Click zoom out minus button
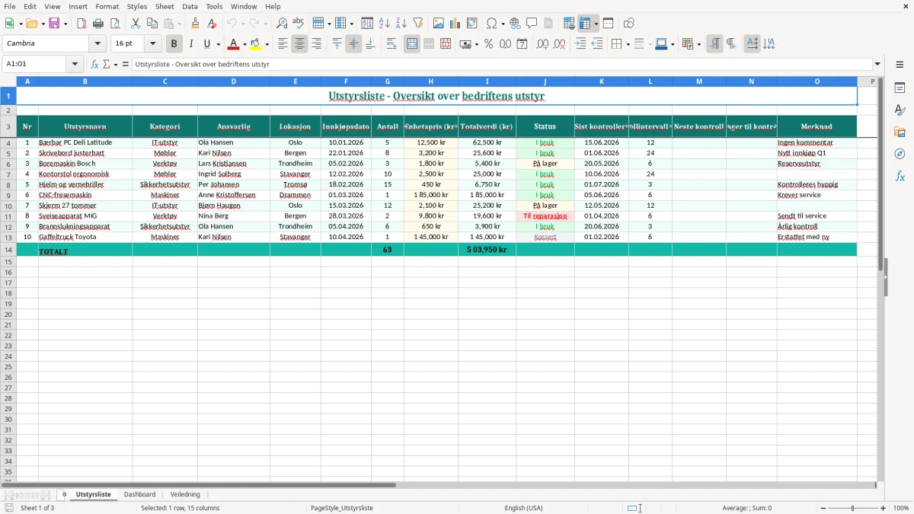The width and height of the screenshot is (914, 514). coord(823,508)
